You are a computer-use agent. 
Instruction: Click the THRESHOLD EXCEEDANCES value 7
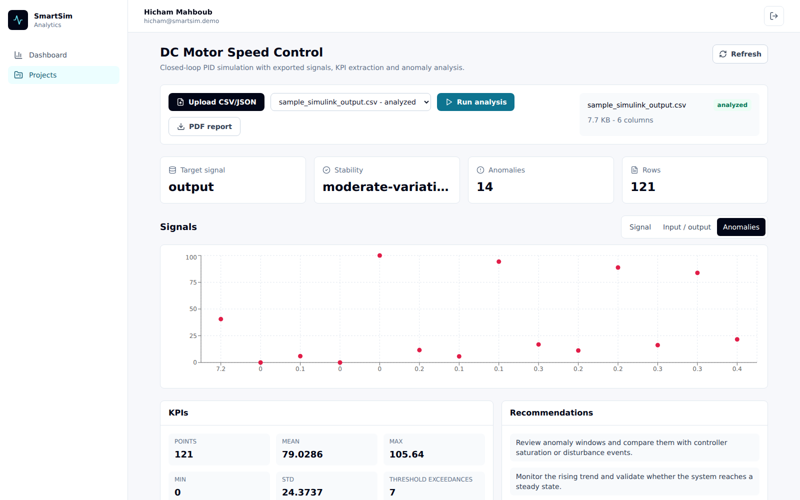392,492
